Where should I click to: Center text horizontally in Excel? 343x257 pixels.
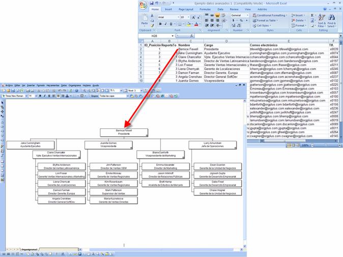point(212,20)
